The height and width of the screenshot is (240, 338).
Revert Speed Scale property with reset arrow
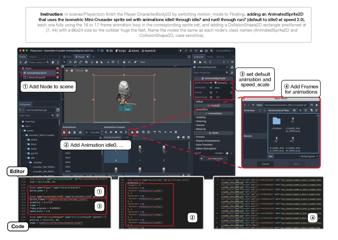[x=211, y=97]
